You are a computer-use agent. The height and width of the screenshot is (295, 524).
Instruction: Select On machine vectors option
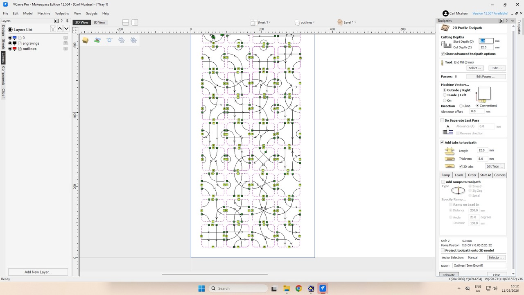tap(445, 100)
